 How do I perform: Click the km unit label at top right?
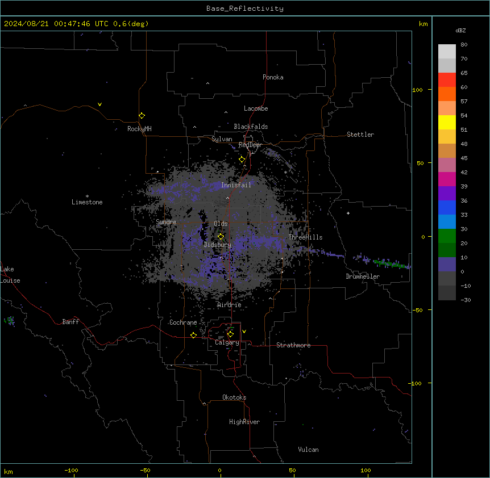point(423,24)
